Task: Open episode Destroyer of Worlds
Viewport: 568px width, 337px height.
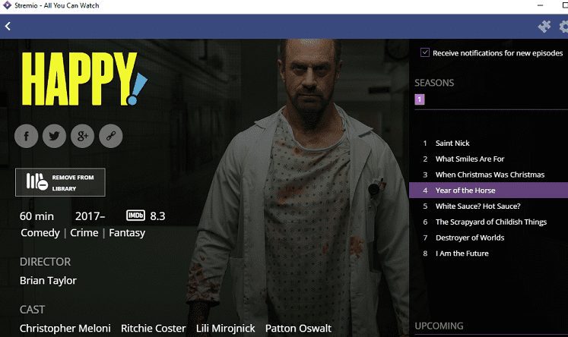Action: pyautogui.click(x=488, y=238)
